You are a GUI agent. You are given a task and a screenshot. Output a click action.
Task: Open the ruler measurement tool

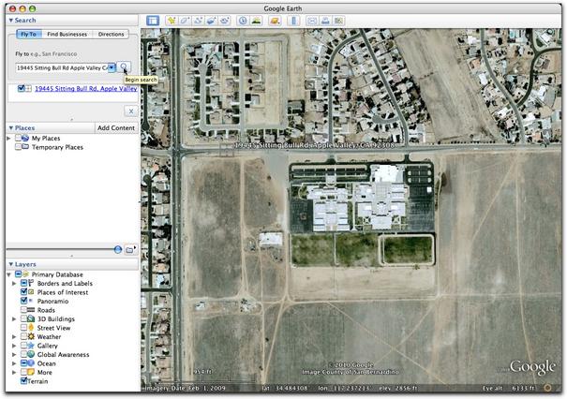[x=293, y=21]
